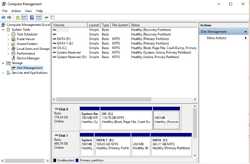Click the DATA (F:) volume icon in list
The width and height of the screenshot is (250, 164).
[55, 39]
